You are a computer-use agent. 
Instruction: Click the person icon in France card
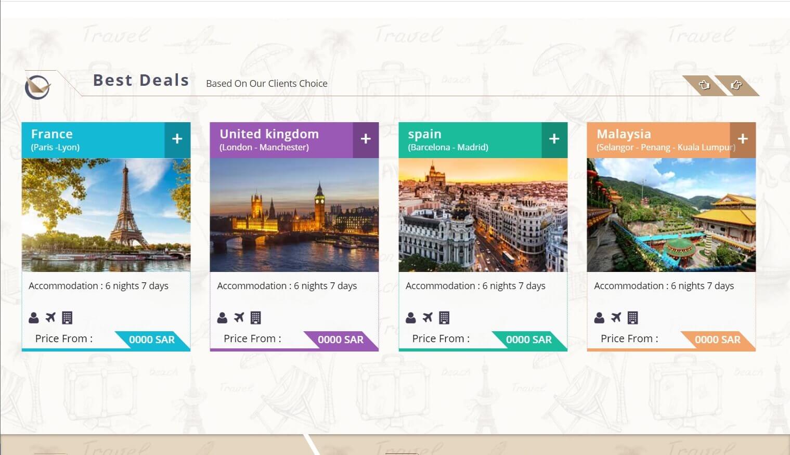point(34,317)
